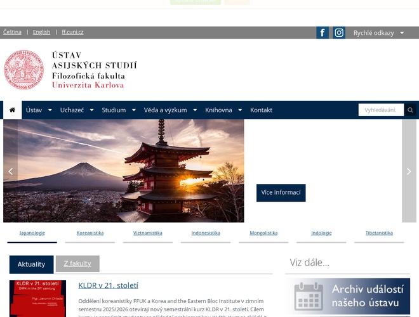Open the event archive calendar banner
419x317 pixels.
347,296
